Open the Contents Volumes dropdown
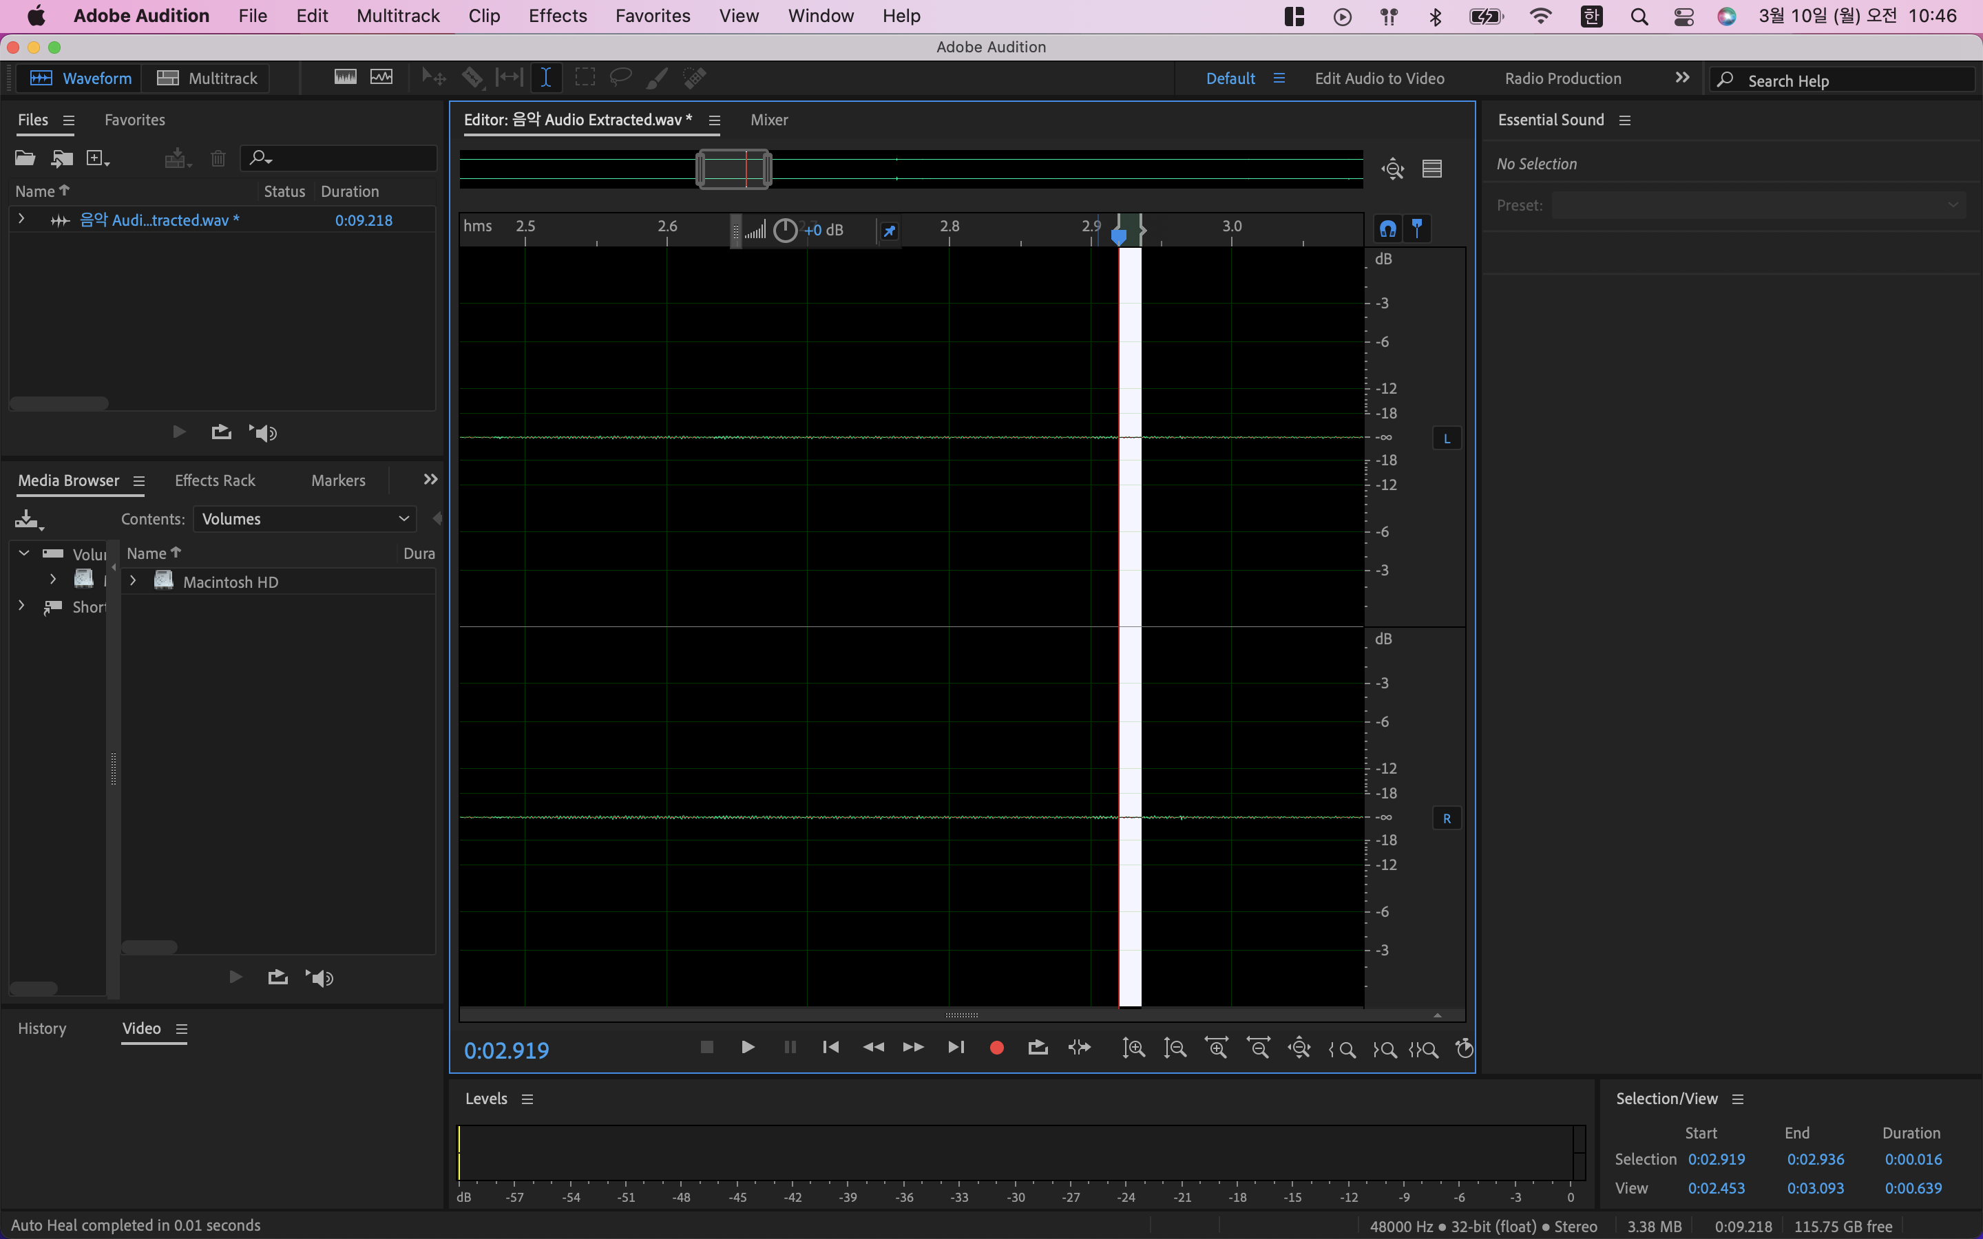The height and width of the screenshot is (1239, 1983). 304,519
